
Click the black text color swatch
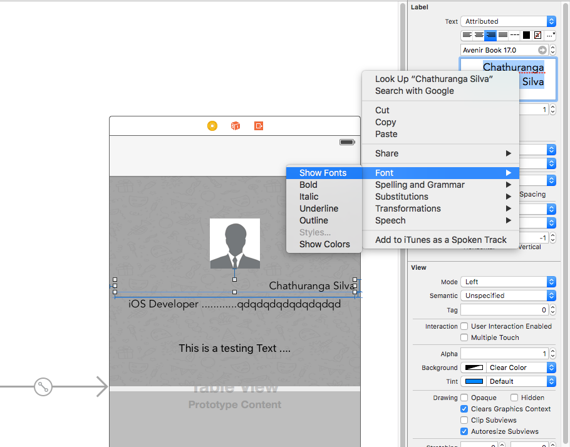tap(526, 35)
